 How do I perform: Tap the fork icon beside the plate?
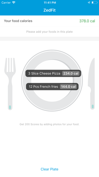point(10,84)
